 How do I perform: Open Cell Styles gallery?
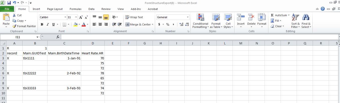(228, 21)
